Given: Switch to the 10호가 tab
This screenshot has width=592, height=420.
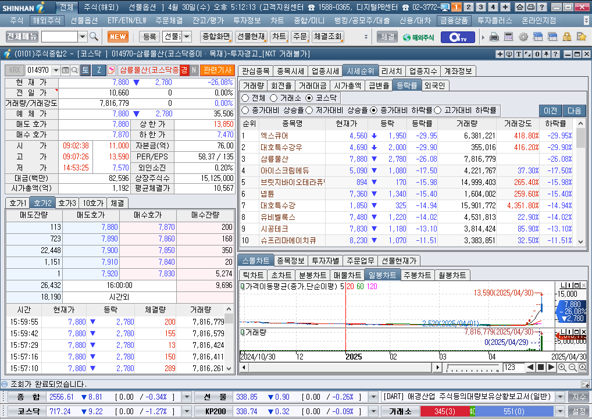Looking at the screenshot, I should (x=93, y=203).
